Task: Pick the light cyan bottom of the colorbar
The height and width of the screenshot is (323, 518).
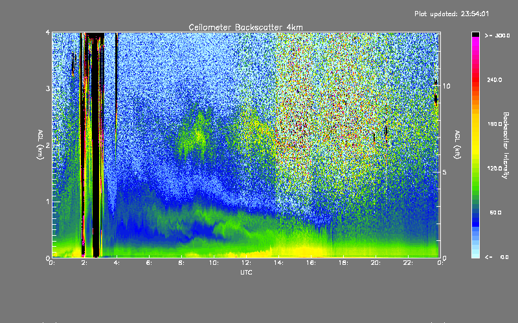Action: tap(475, 254)
